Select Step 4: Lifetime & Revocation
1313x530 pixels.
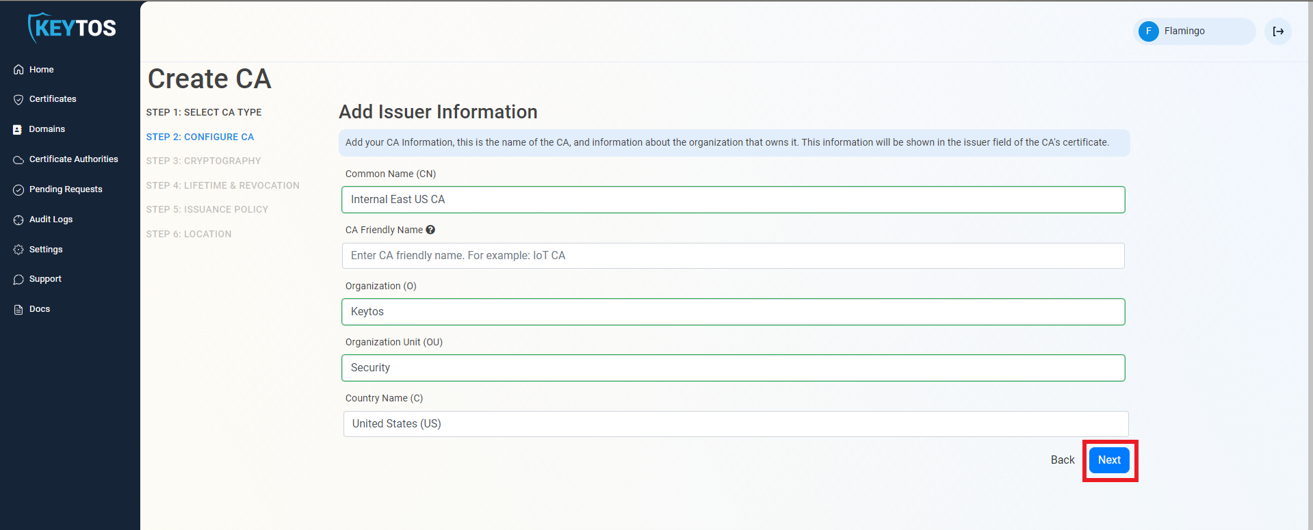tap(222, 185)
